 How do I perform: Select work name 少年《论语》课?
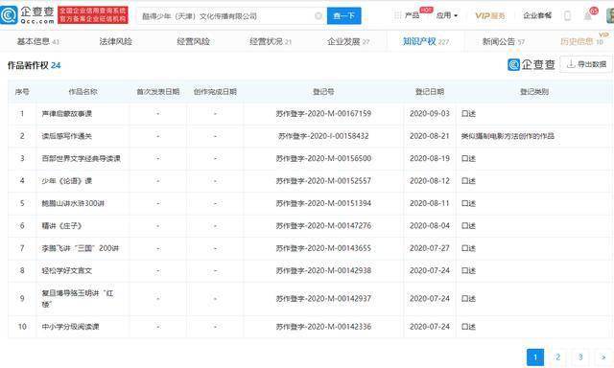(x=66, y=181)
